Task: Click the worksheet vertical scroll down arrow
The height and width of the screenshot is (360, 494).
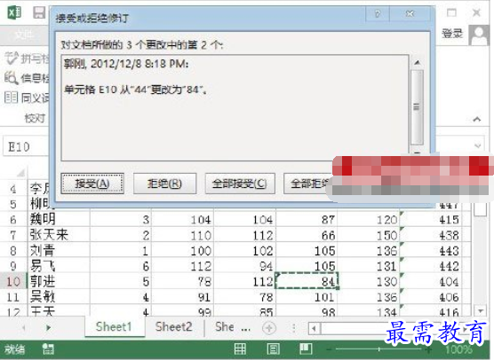Action: pos(481,311)
